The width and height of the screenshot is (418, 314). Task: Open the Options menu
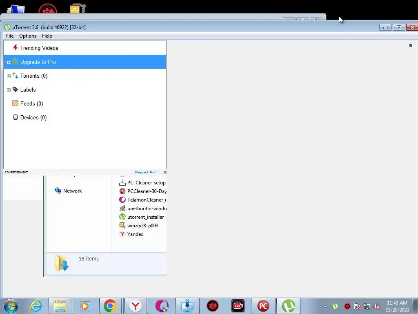pyautogui.click(x=28, y=36)
